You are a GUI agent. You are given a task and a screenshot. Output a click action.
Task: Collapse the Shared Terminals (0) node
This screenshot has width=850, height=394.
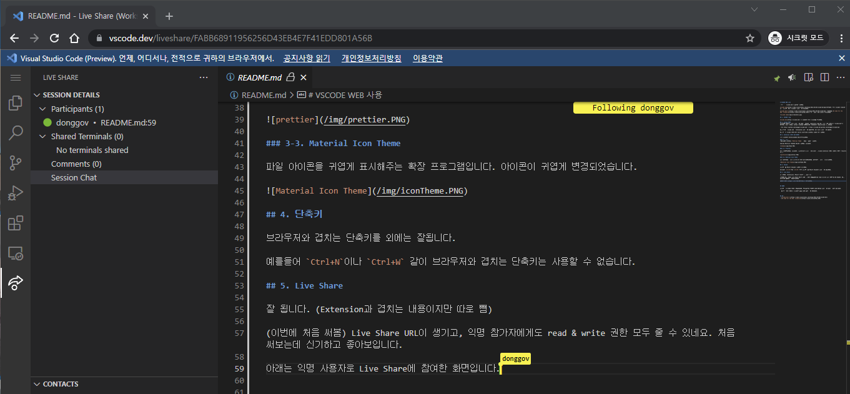pos(43,136)
